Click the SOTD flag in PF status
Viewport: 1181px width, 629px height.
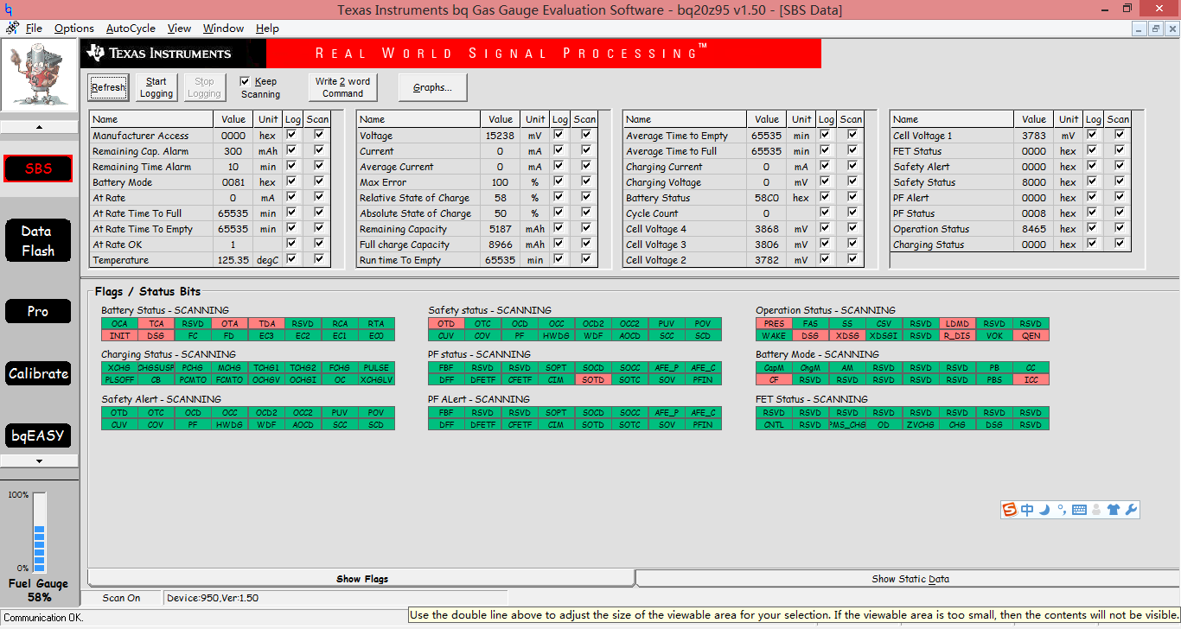click(593, 379)
